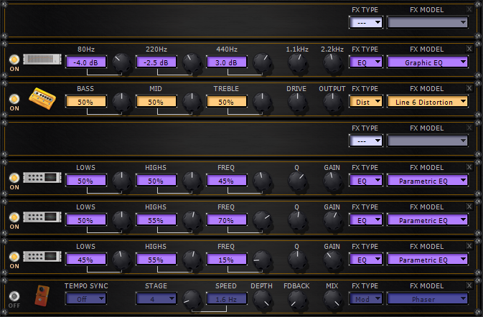Click the 440Hz value field 3.0 dB

tap(226, 62)
